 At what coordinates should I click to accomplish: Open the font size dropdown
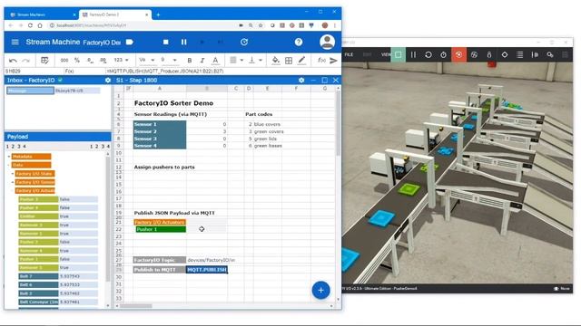tap(169, 60)
